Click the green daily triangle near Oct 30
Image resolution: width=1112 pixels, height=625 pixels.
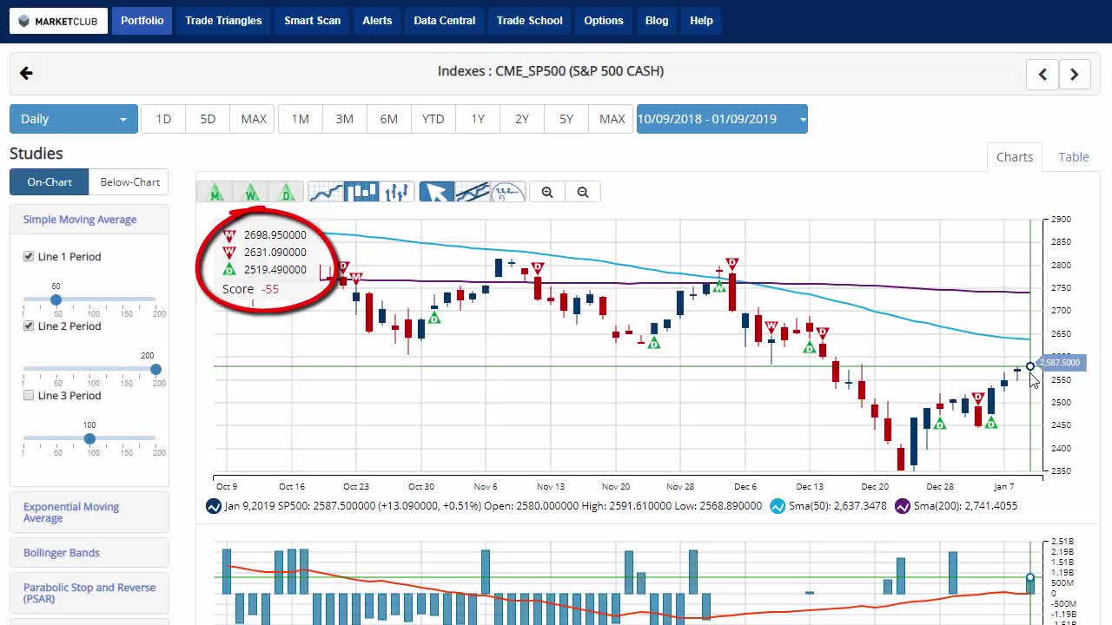434,319
